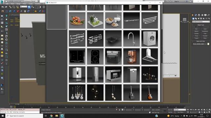211x118 pixels.
Task: Open File Explorer from the taskbar
Action: click(57, 116)
